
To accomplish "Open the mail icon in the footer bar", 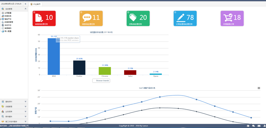I will (x=259, y=126).
